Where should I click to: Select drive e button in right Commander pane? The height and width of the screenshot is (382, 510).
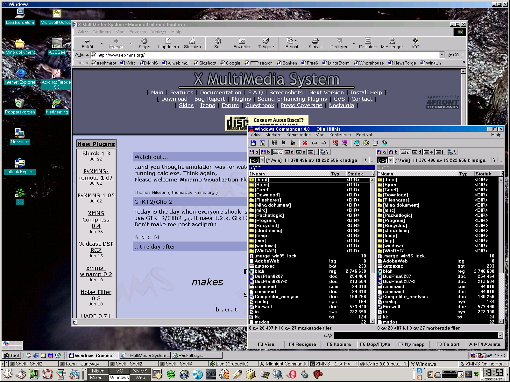(x=429, y=152)
